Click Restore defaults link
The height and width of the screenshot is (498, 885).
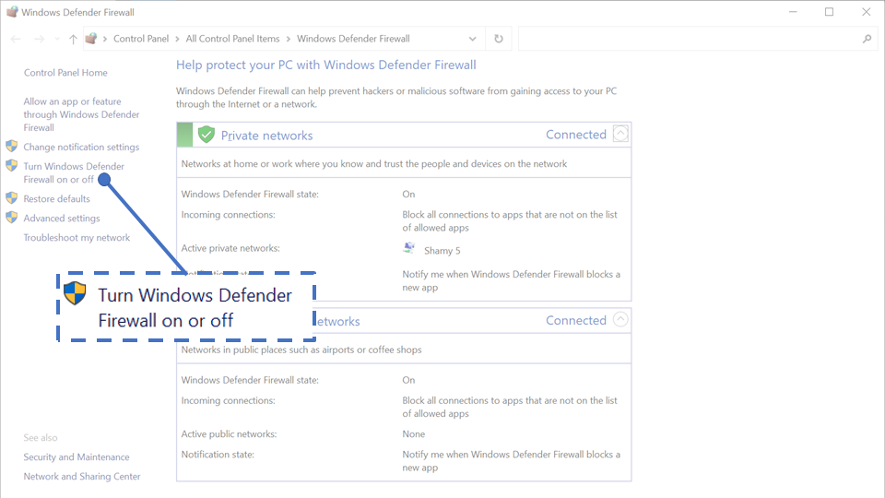coord(56,199)
